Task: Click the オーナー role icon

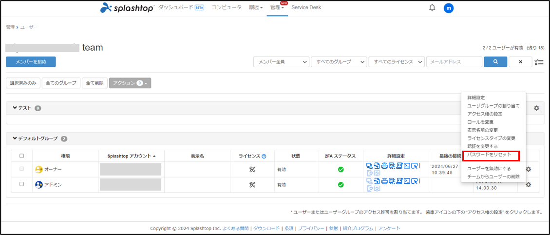Action: pyautogui.click(x=38, y=169)
